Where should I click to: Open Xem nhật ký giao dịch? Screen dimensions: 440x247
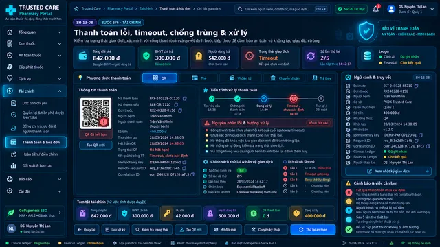pos(388,171)
